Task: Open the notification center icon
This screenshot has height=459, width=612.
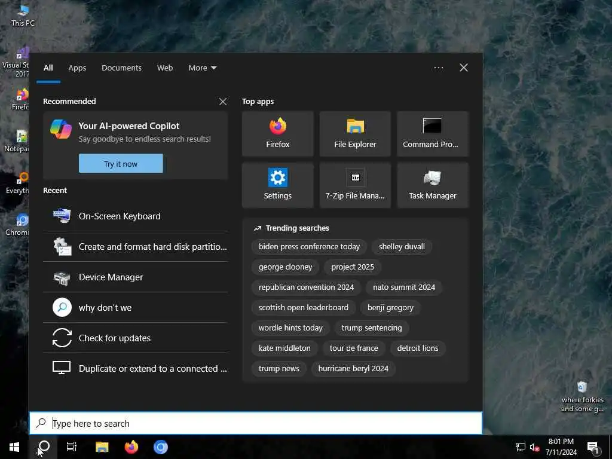Action: [x=593, y=448]
